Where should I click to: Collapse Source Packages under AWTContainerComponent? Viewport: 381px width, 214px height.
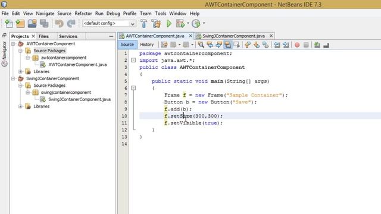coord(20,51)
